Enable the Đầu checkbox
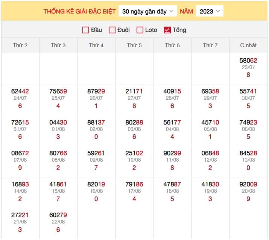This screenshot has height=240, width=269. tap(86, 30)
